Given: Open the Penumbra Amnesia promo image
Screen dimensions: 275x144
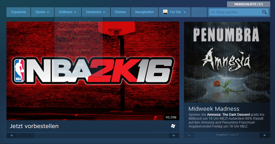Looking at the screenshot, I should [227, 62].
